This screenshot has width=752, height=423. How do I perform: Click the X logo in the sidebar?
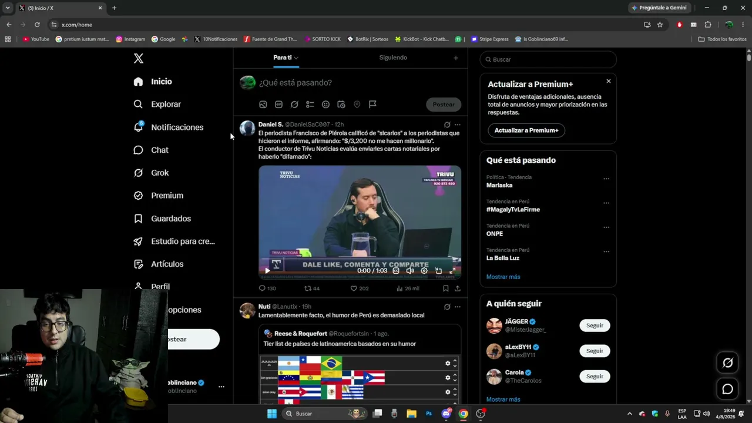coord(139,58)
